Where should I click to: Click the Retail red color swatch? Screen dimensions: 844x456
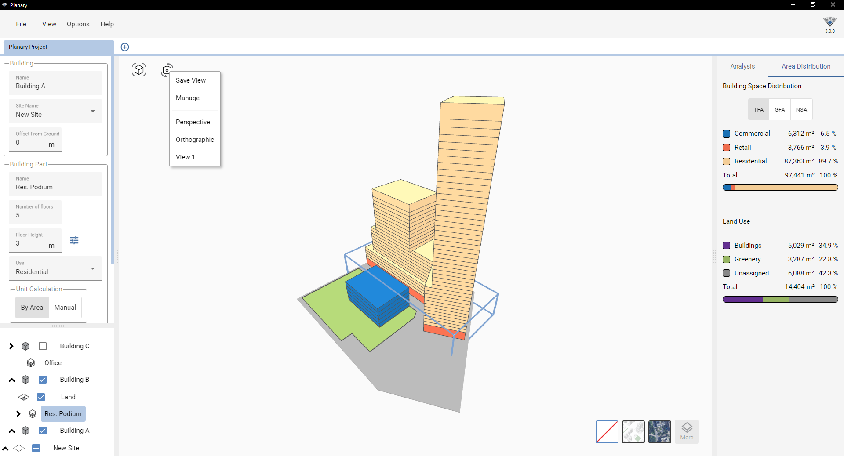pos(727,148)
